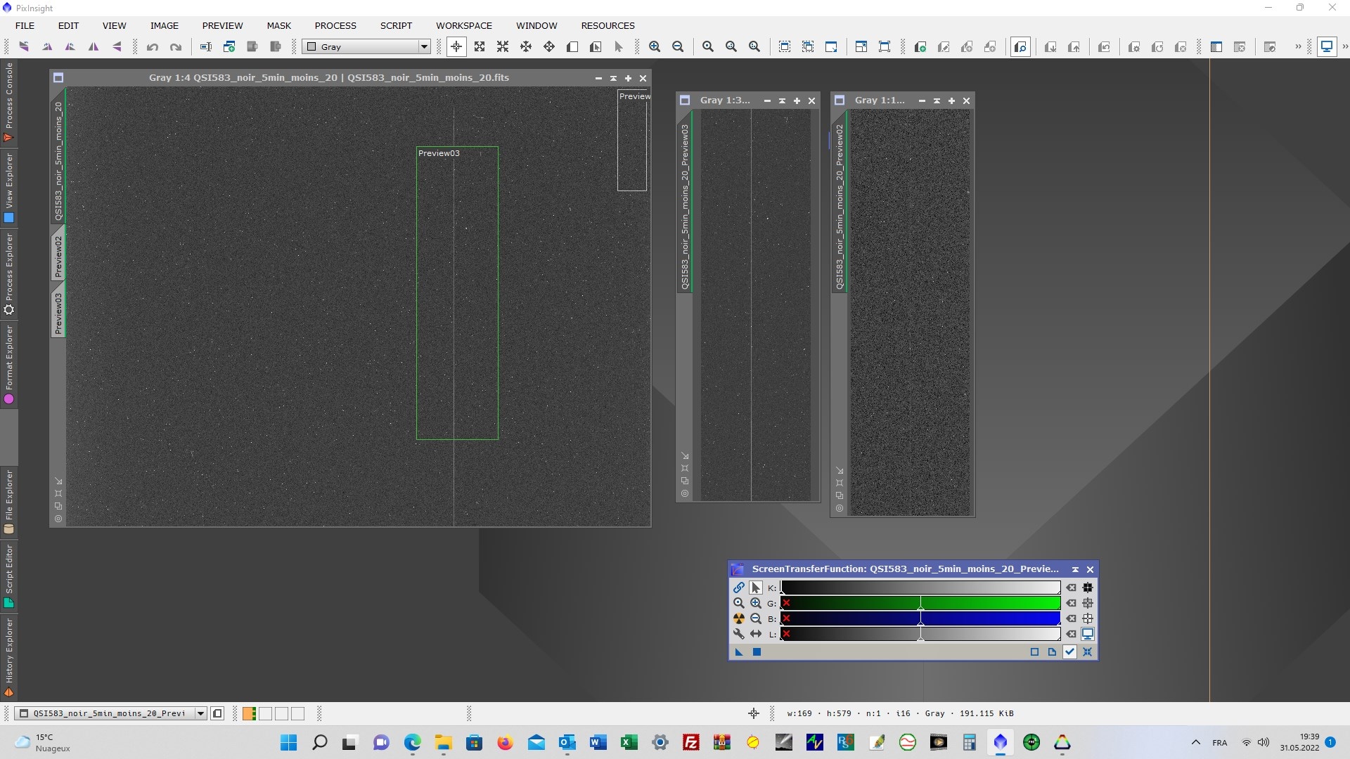Toggle the monitor icon at the toolbar's right end
The width and height of the screenshot is (1350, 759).
(1326, 47)
